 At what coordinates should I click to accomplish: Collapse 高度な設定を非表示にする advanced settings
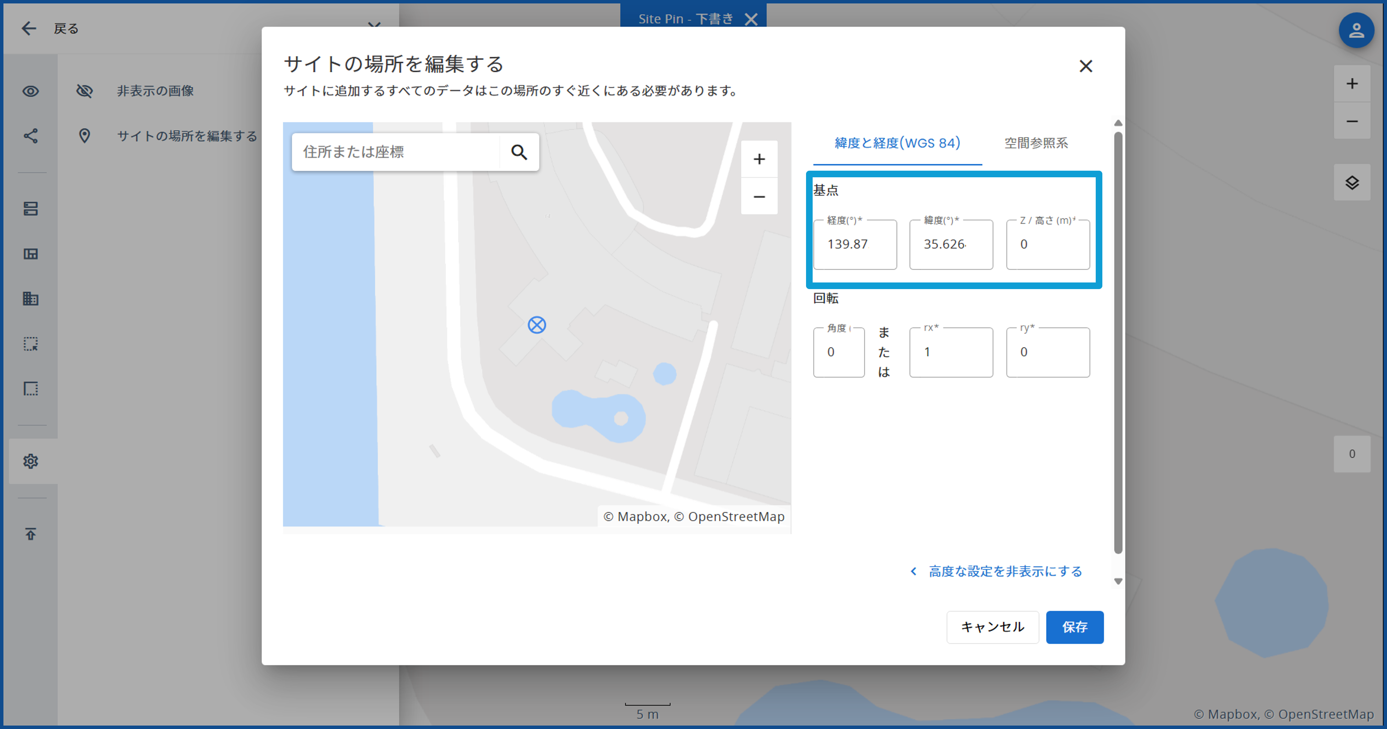tap(995, 571)
